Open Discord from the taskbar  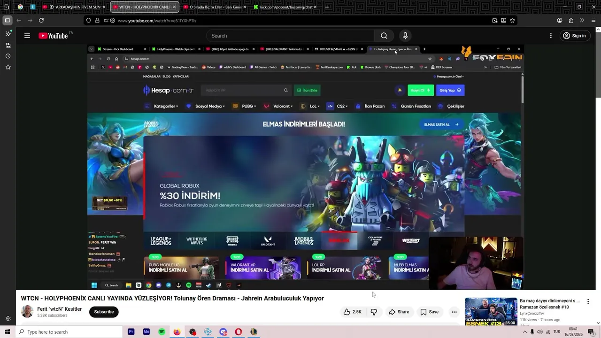(223, 332)
